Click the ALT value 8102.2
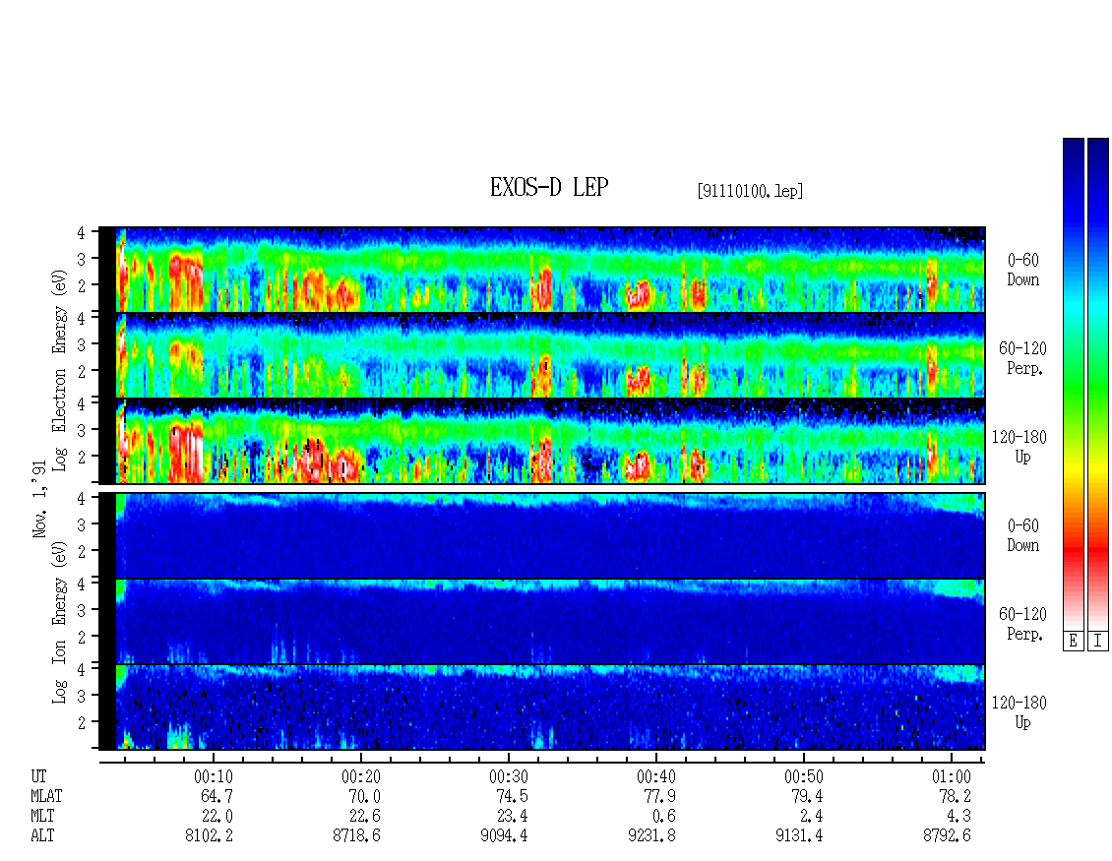 210,836
